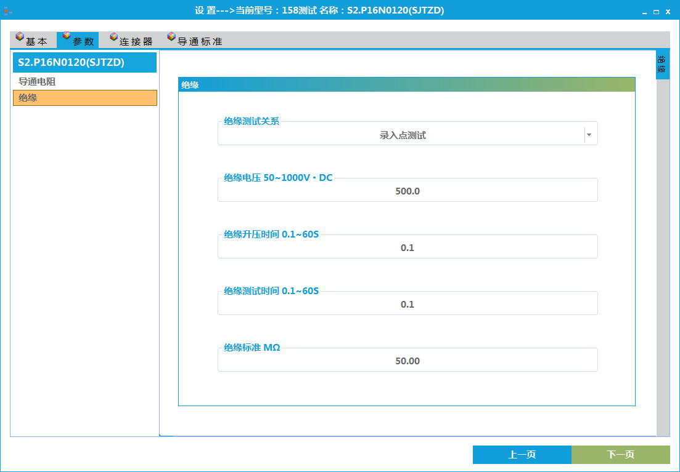Viewport: 680px width, 472px height.
Task: Switch to the 连接器 tab label
Action: [136, 42]
